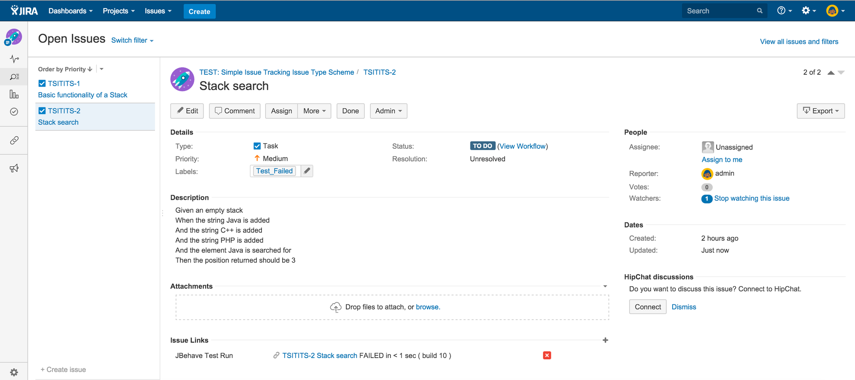Click the JIRA logo in the header
The image size is (855, 380).
(24, 11)
